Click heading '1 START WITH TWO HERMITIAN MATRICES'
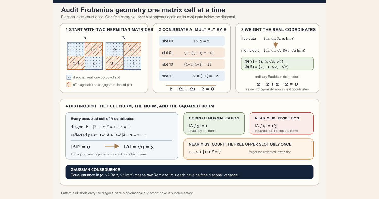 pyautogui.click(x=109, y=30)
